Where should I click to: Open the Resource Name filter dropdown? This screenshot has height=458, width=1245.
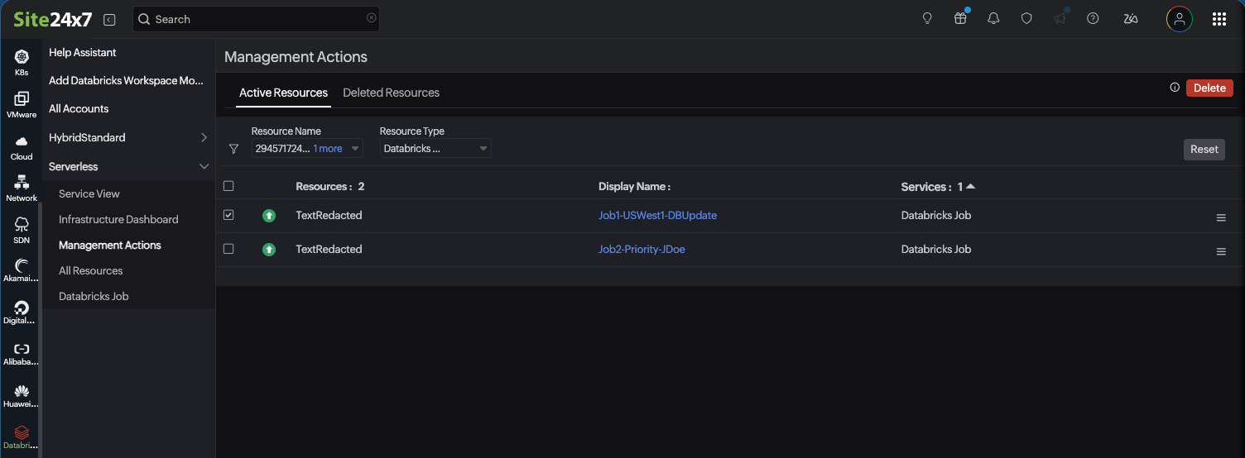307,149
